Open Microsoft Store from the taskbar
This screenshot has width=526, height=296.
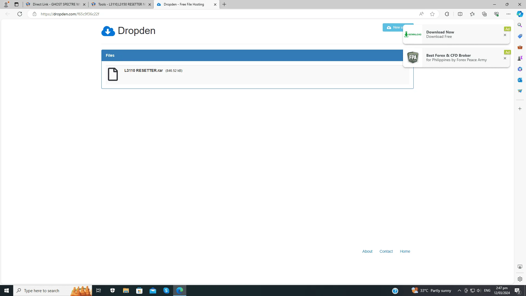(139, 291)
